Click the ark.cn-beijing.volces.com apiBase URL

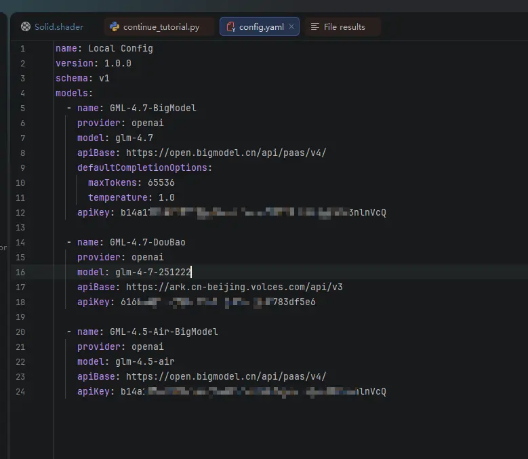(x=234, y=287)
